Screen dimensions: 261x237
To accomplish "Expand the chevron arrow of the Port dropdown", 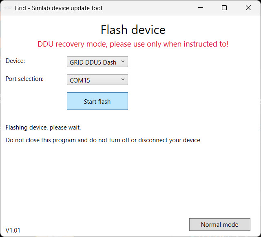I will coord(123,79).
